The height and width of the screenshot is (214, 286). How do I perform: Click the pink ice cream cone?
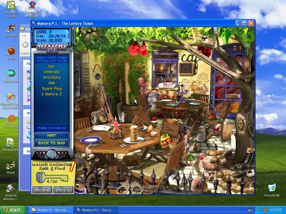click(142, 86)
